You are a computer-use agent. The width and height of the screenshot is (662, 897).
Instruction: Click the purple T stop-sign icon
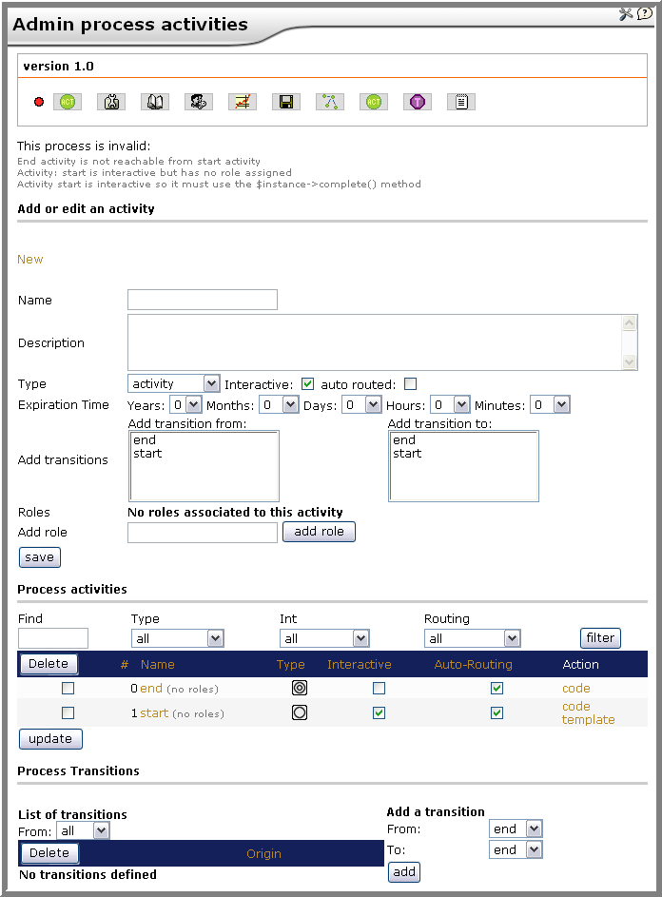(x=418, y=102)
